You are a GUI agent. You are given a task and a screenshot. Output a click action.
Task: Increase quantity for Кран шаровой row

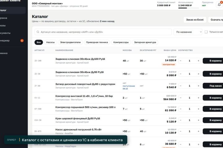[199, 120]
